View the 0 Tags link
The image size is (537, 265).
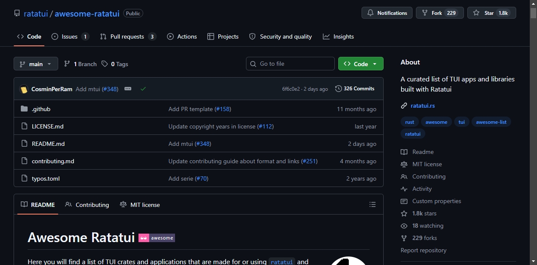click(x=115, y=64)
